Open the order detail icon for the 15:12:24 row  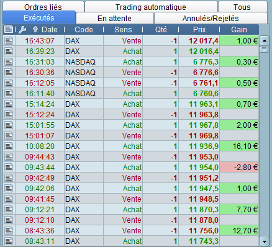[x=9, y=115]
